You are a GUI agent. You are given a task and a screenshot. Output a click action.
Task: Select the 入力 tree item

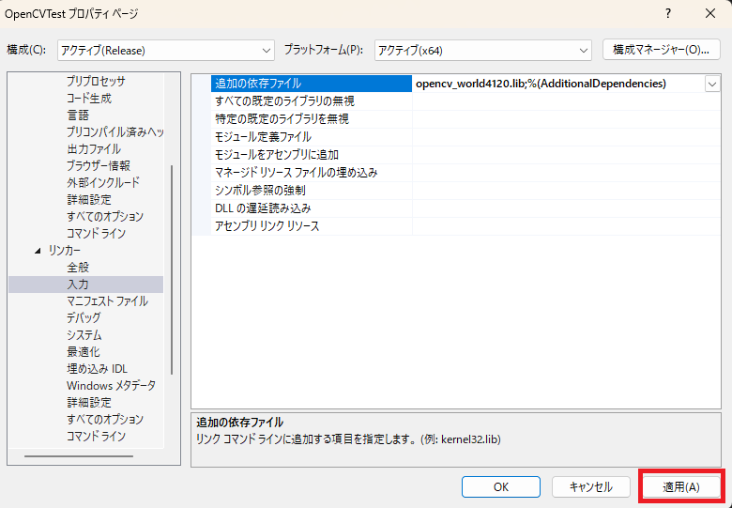[78, 285]
